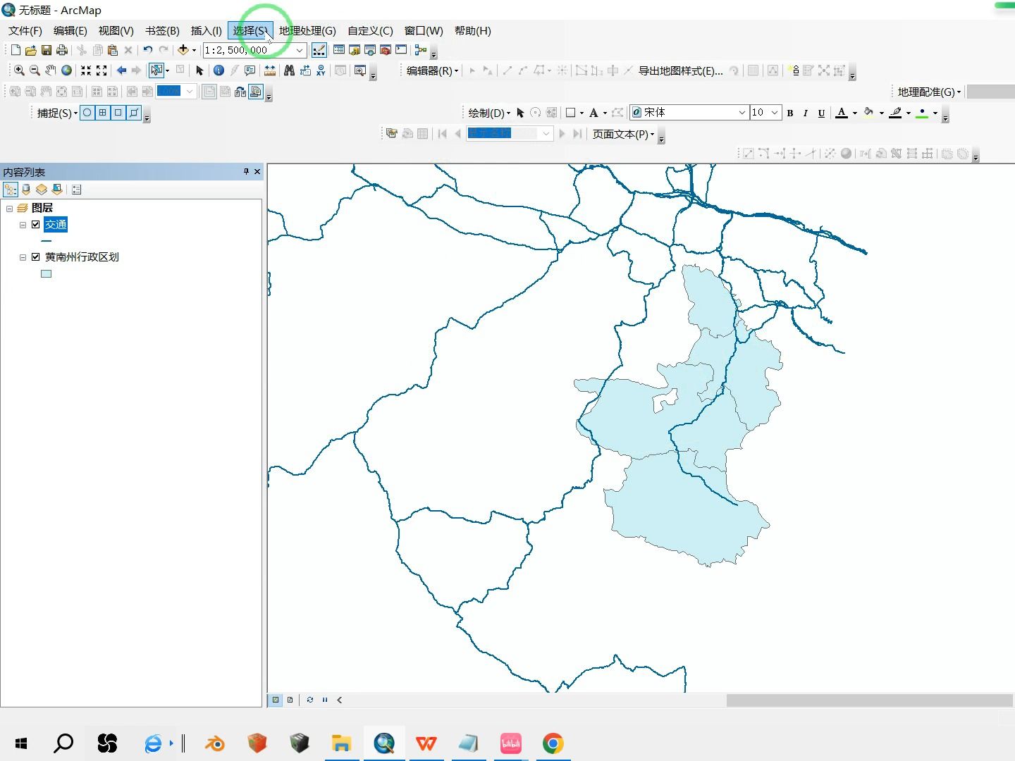This screenshot has width=1015, height=761.
Task: Uncheck the 交通 layer visibility
Action: [36, 224]
